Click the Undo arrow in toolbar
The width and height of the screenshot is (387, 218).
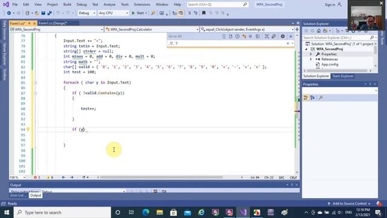(x=58, y=13)
